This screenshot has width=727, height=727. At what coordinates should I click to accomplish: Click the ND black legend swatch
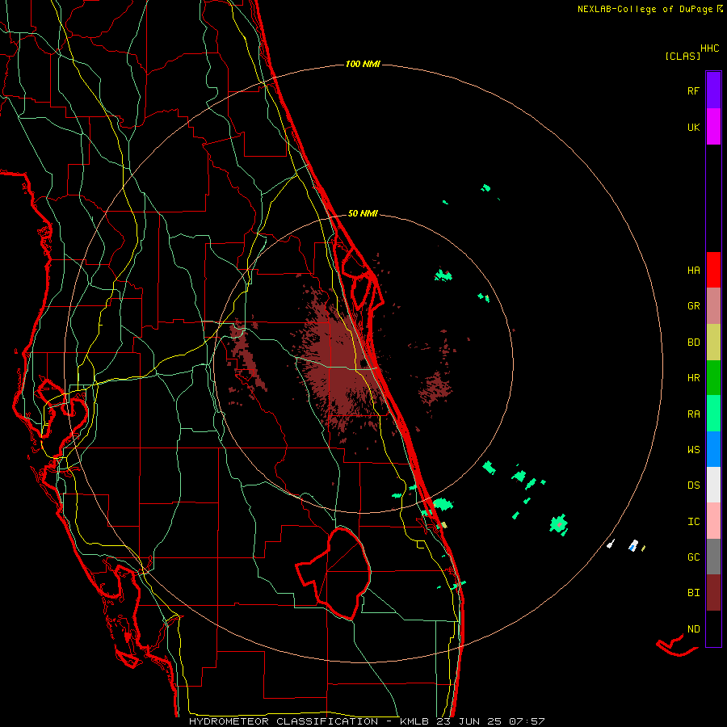tap(713, 628)
